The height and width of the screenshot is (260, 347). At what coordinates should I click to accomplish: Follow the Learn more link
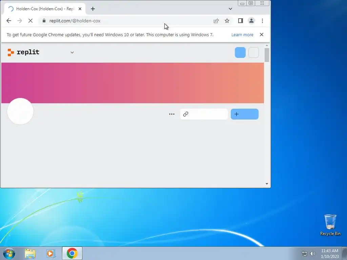[242, 35]
